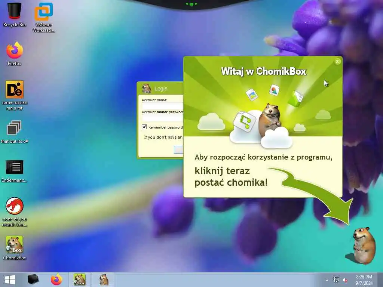The width and height of the screenshot is (383, 287).
Task: Focus the Account name field in Login
Action: (162, 106)
